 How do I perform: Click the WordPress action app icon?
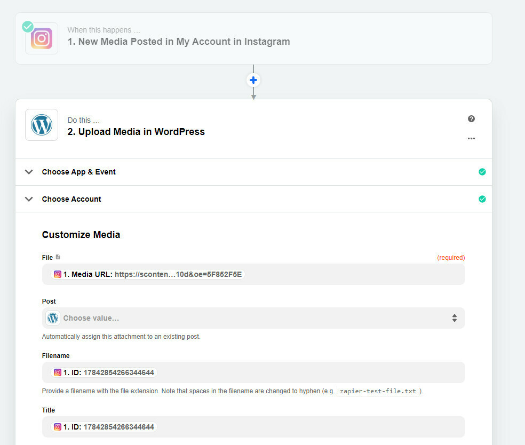[x=42, y=125]
